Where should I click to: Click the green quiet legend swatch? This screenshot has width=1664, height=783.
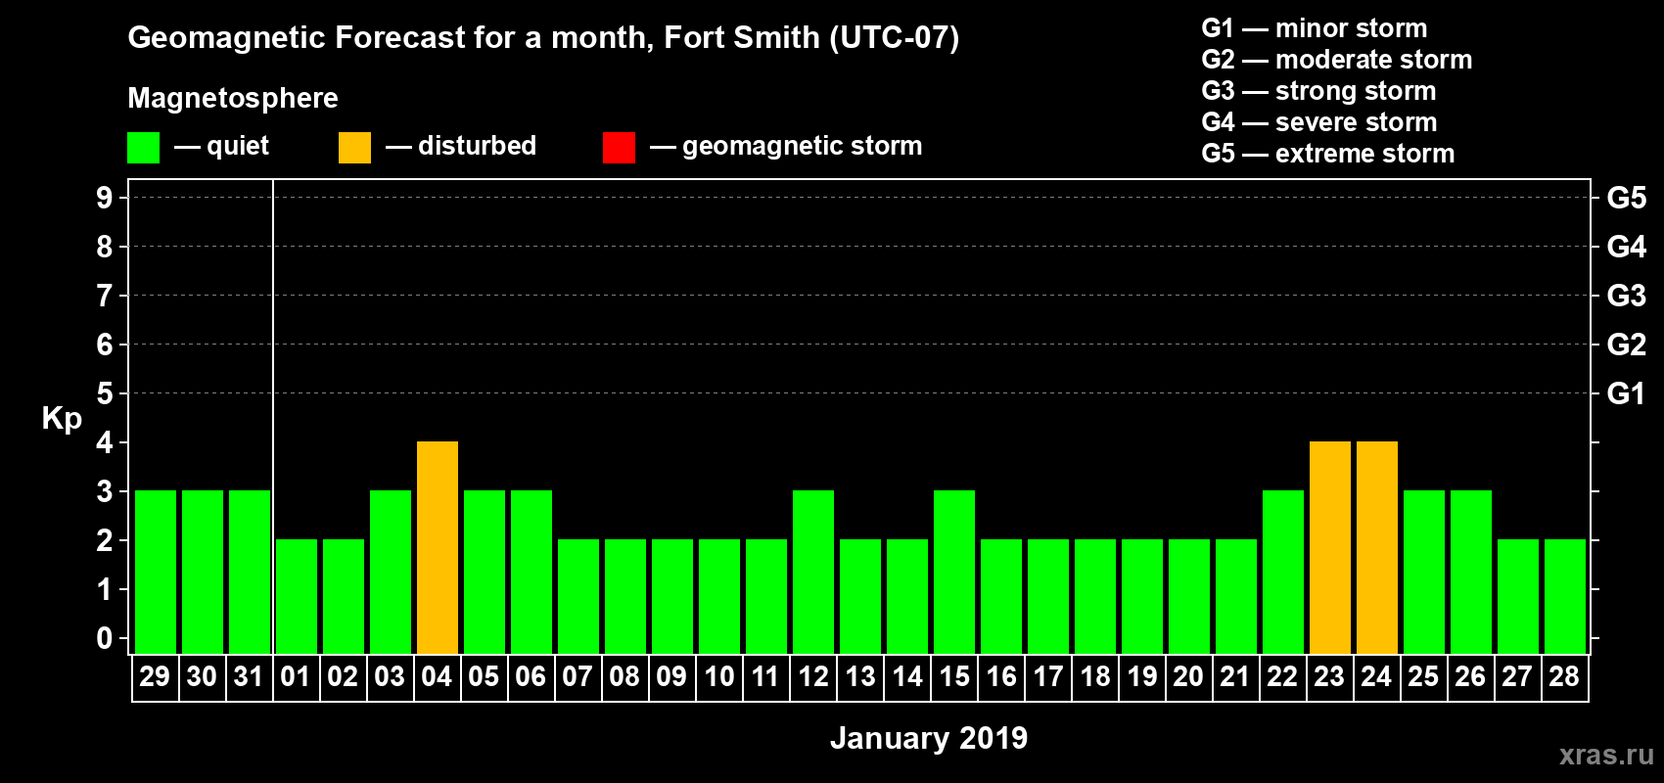(x=143, y=148)
